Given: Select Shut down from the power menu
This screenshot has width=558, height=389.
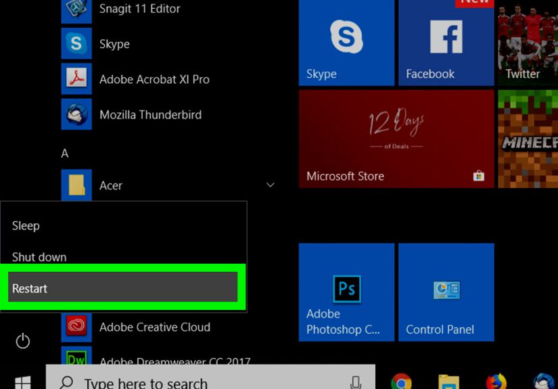Looking at the screenshot, I should (123, 257).
